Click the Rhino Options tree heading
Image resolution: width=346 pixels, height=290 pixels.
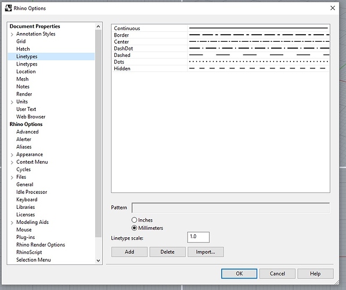coord(26,124)
